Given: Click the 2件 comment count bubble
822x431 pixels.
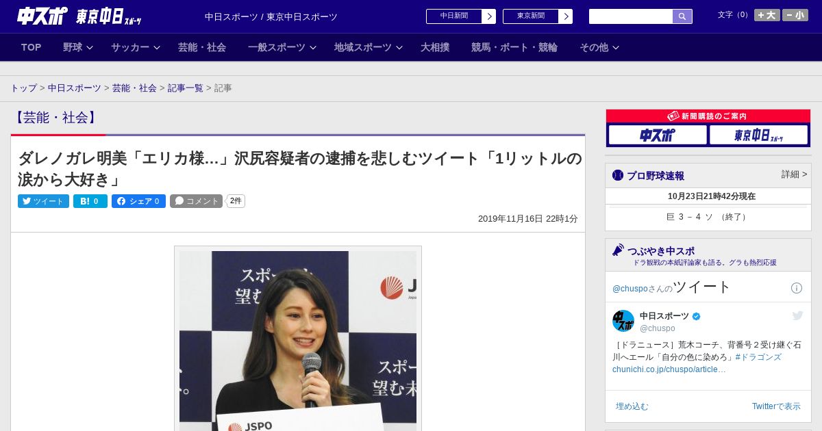Looking at the screenshot, I should [236, 201].
